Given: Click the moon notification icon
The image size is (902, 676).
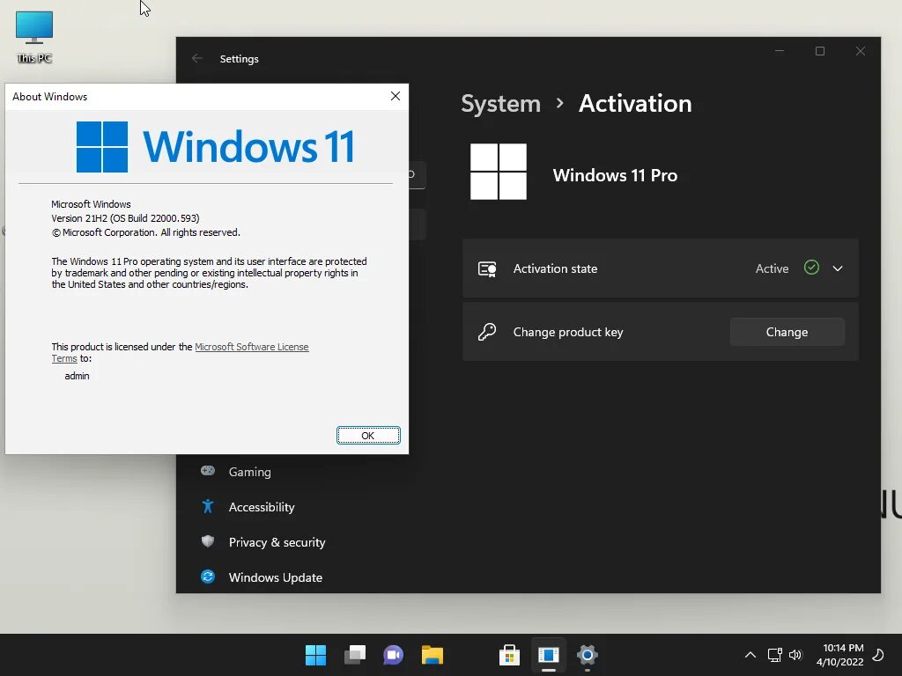Looking at the screenshot, I should 878,654.
